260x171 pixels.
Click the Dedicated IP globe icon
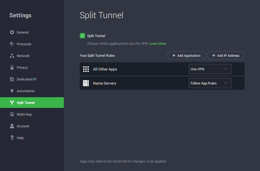point(12,79)
